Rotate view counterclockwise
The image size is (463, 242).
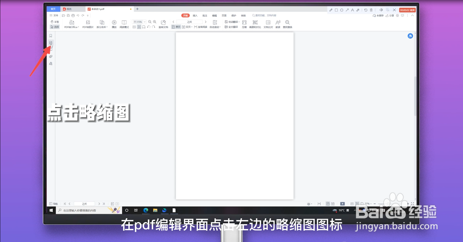coord(149,27)
